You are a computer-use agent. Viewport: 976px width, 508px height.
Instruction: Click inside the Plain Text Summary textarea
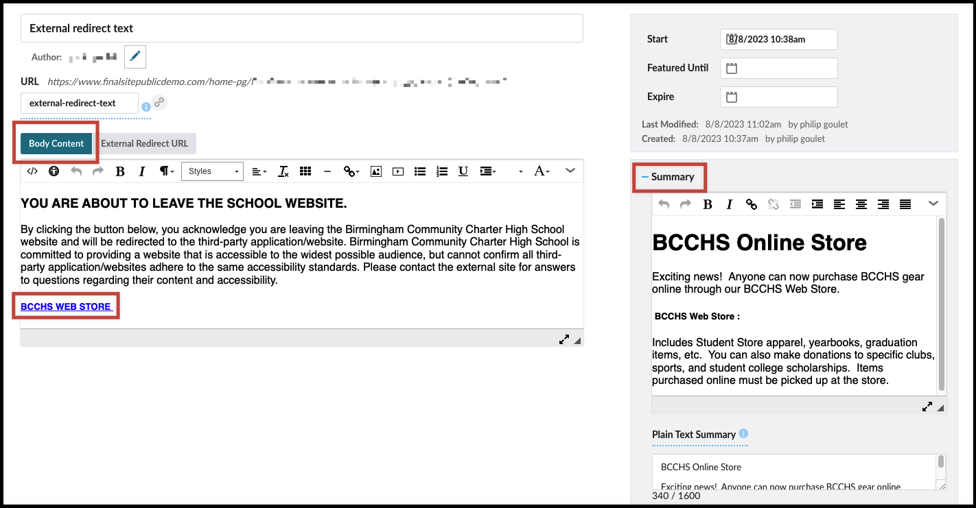click(794, 472)
